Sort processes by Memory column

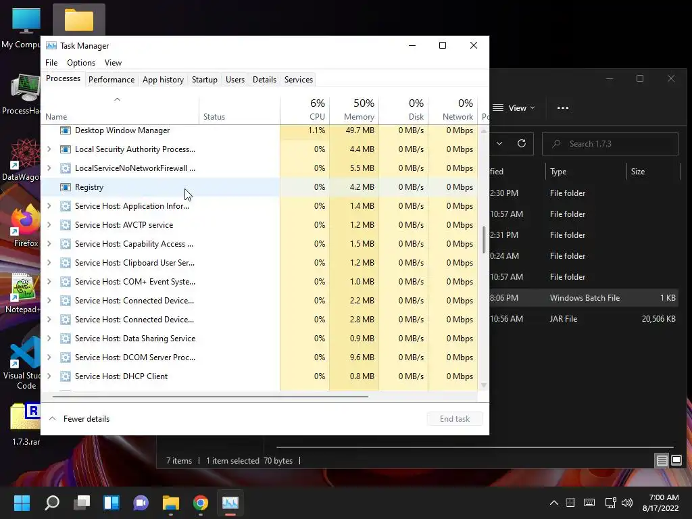tap(354, 109)
